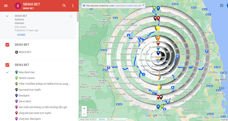This screenshot has height=121, width=228.
Task: Click the blue circle marker labeled G
Action: pos(173,87)
